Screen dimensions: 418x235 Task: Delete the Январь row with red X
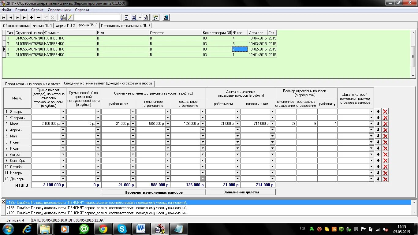pyautogui.click(x=385, y=112)
